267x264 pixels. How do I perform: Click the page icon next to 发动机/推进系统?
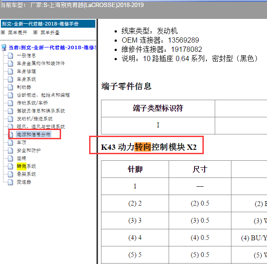(x=11, y=119)
